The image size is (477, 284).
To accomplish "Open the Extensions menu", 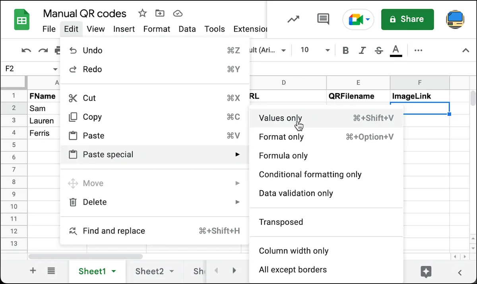I will 250,29.
